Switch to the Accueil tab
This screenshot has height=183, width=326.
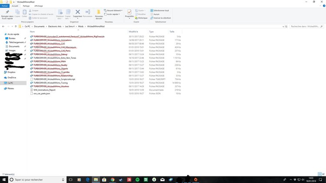15,6
